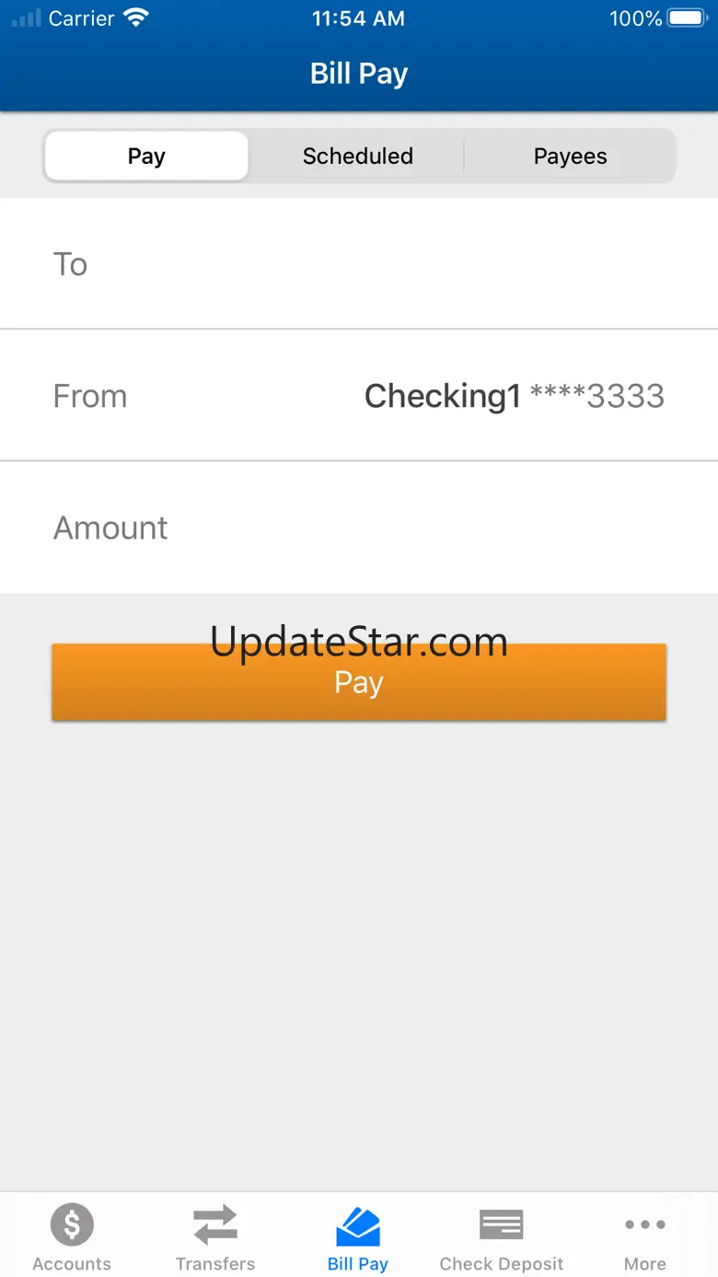Tap the Bill Pay header title

(359, 74)
